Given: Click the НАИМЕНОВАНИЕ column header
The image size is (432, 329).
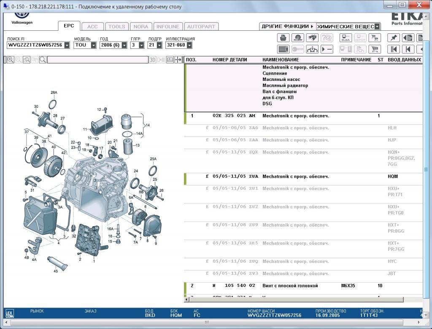Looking at the screenshot, I should [281, 60].
